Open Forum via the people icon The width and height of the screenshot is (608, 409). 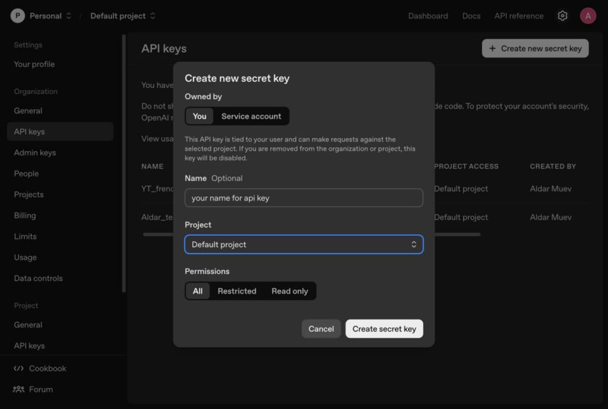click(x=18, y=389)
